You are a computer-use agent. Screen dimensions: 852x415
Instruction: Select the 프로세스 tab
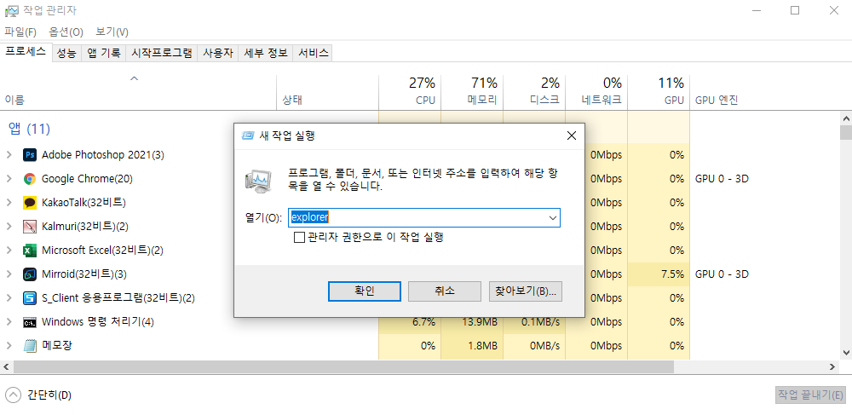[26, 52]
